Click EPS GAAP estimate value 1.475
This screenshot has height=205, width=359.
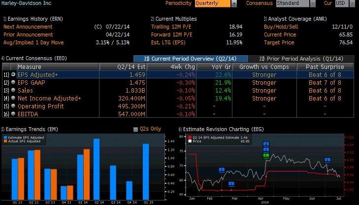[x=137, y=82]
